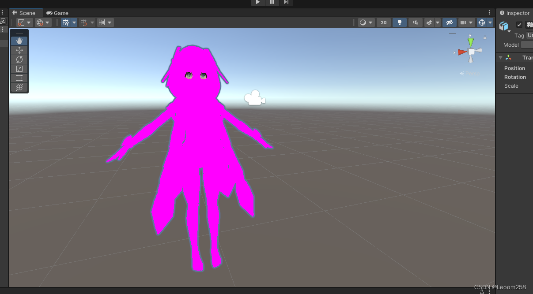Screen dimensions: 533x294
Task: Select the combined Transform tool
Action: tap(19, 87)
